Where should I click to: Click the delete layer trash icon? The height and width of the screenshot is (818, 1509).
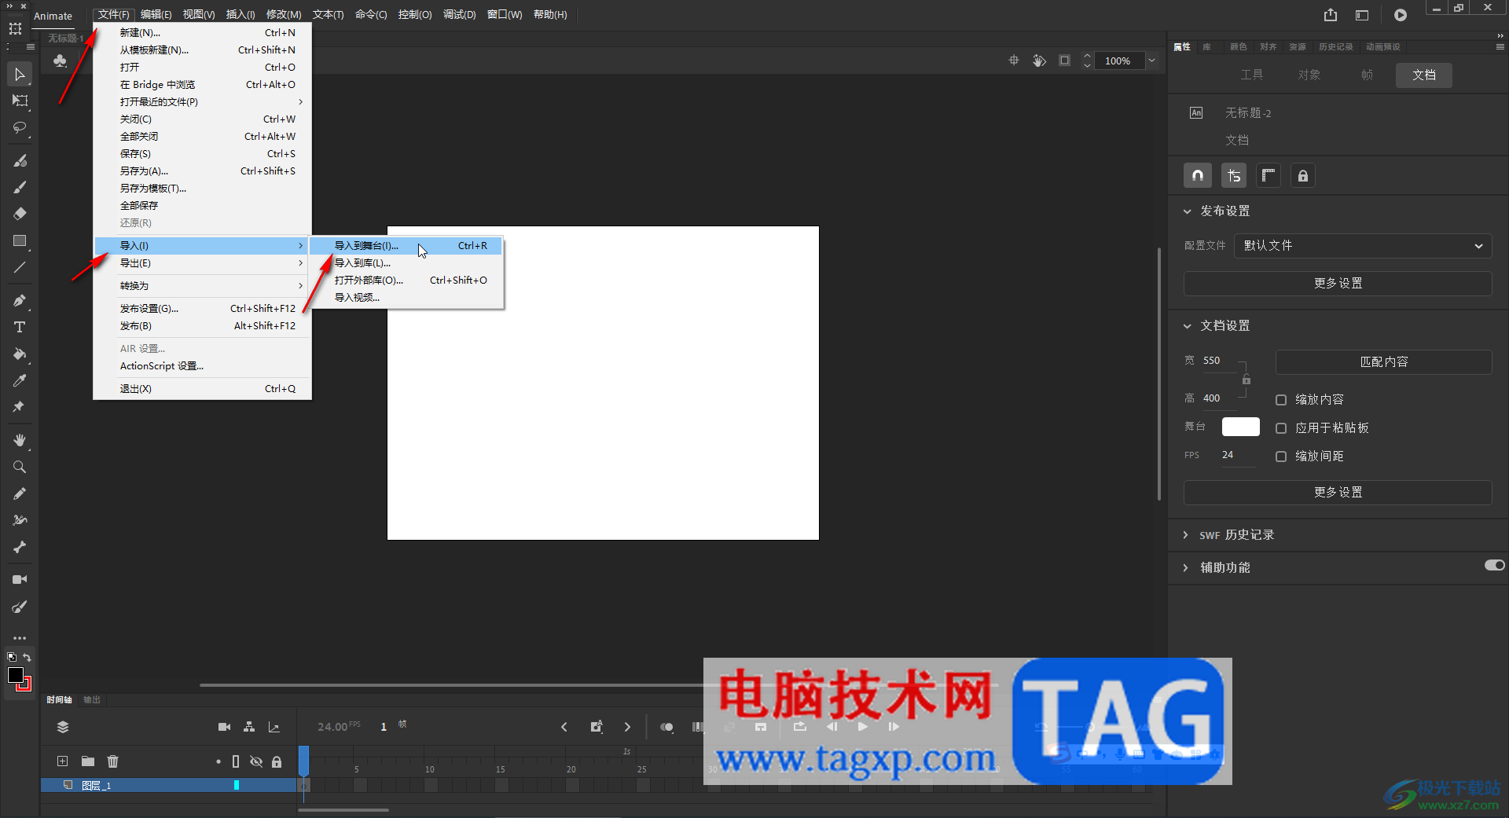113,761
